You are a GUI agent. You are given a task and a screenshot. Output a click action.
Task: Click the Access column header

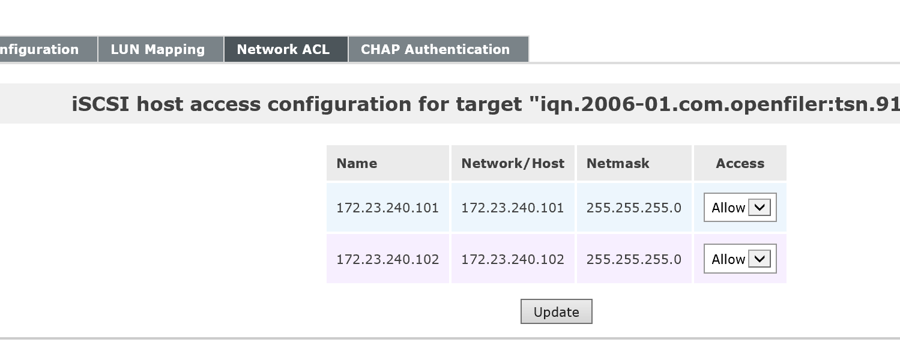[740, 163]
